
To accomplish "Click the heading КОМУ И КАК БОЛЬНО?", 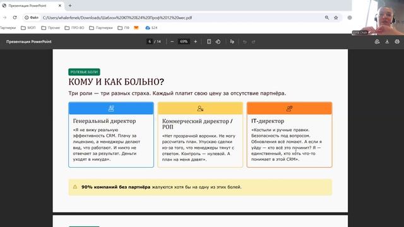I will point(116,82).
